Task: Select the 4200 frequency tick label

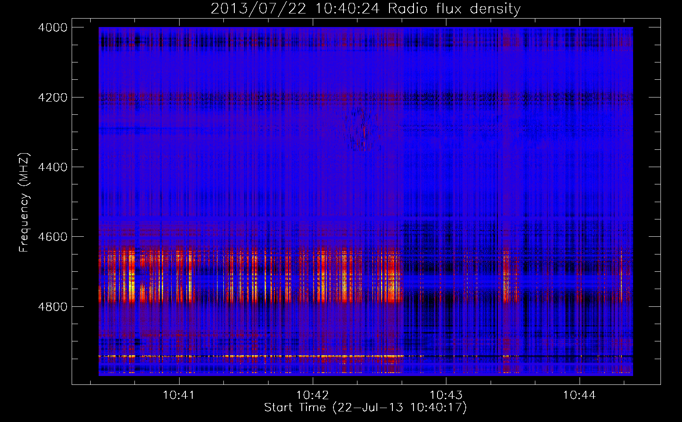Action: point(53,97)
